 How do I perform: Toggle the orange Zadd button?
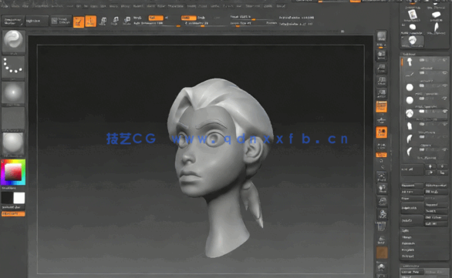pos(188,18)
